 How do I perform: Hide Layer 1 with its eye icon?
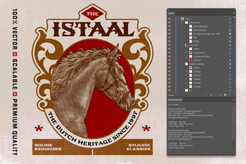click(170, 19)
